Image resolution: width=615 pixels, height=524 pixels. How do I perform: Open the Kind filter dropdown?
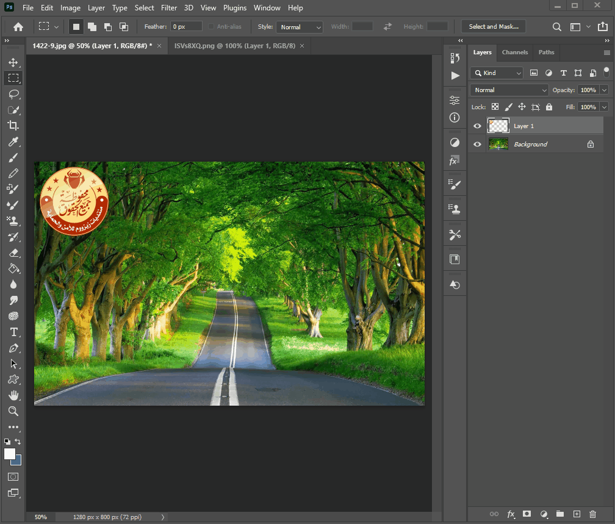tap(497, 73)
